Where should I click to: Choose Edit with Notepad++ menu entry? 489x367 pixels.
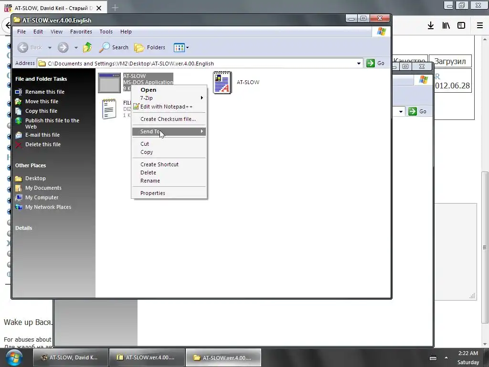tap(169, 107)
